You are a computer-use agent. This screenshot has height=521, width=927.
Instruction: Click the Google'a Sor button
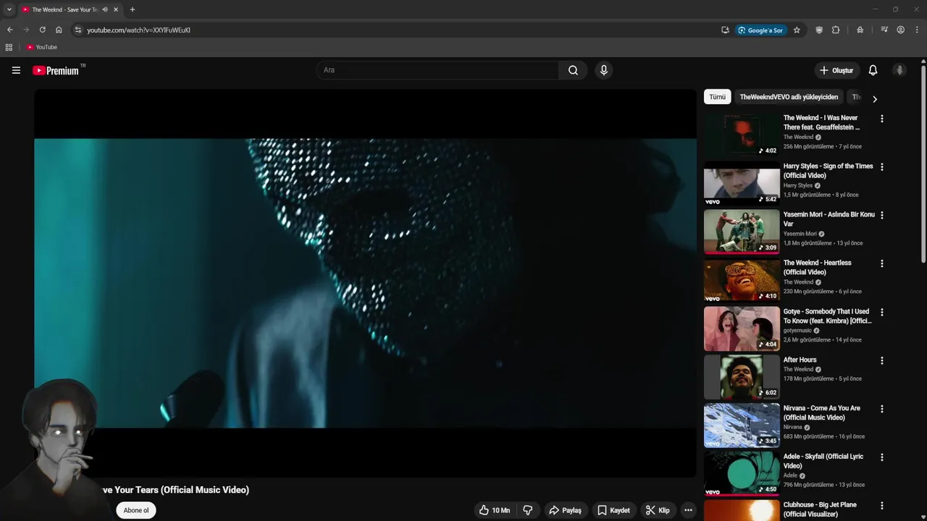(760, 30)
